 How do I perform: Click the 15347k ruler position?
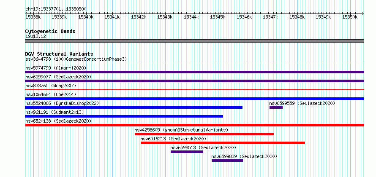point(271,17)
